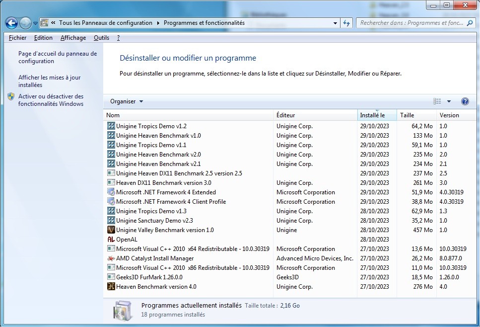Click 28/10/2023 date in OpenAL row
The image size is (480, 327).
(374, 240)
